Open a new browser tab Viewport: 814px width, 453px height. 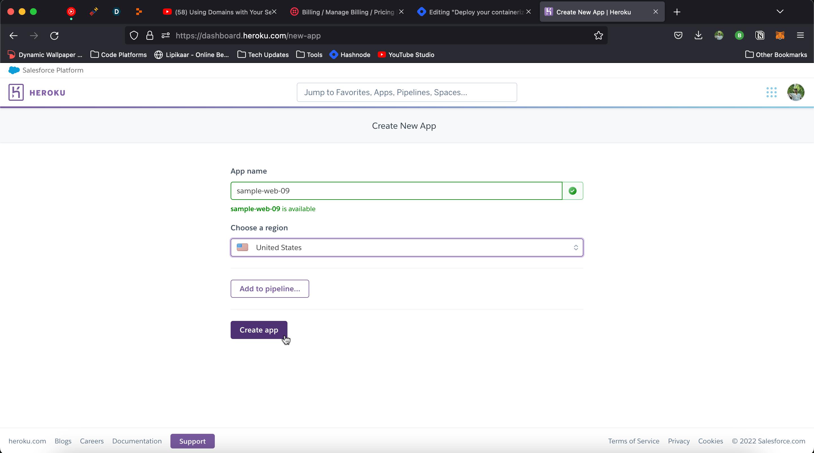tap(677, 12)
